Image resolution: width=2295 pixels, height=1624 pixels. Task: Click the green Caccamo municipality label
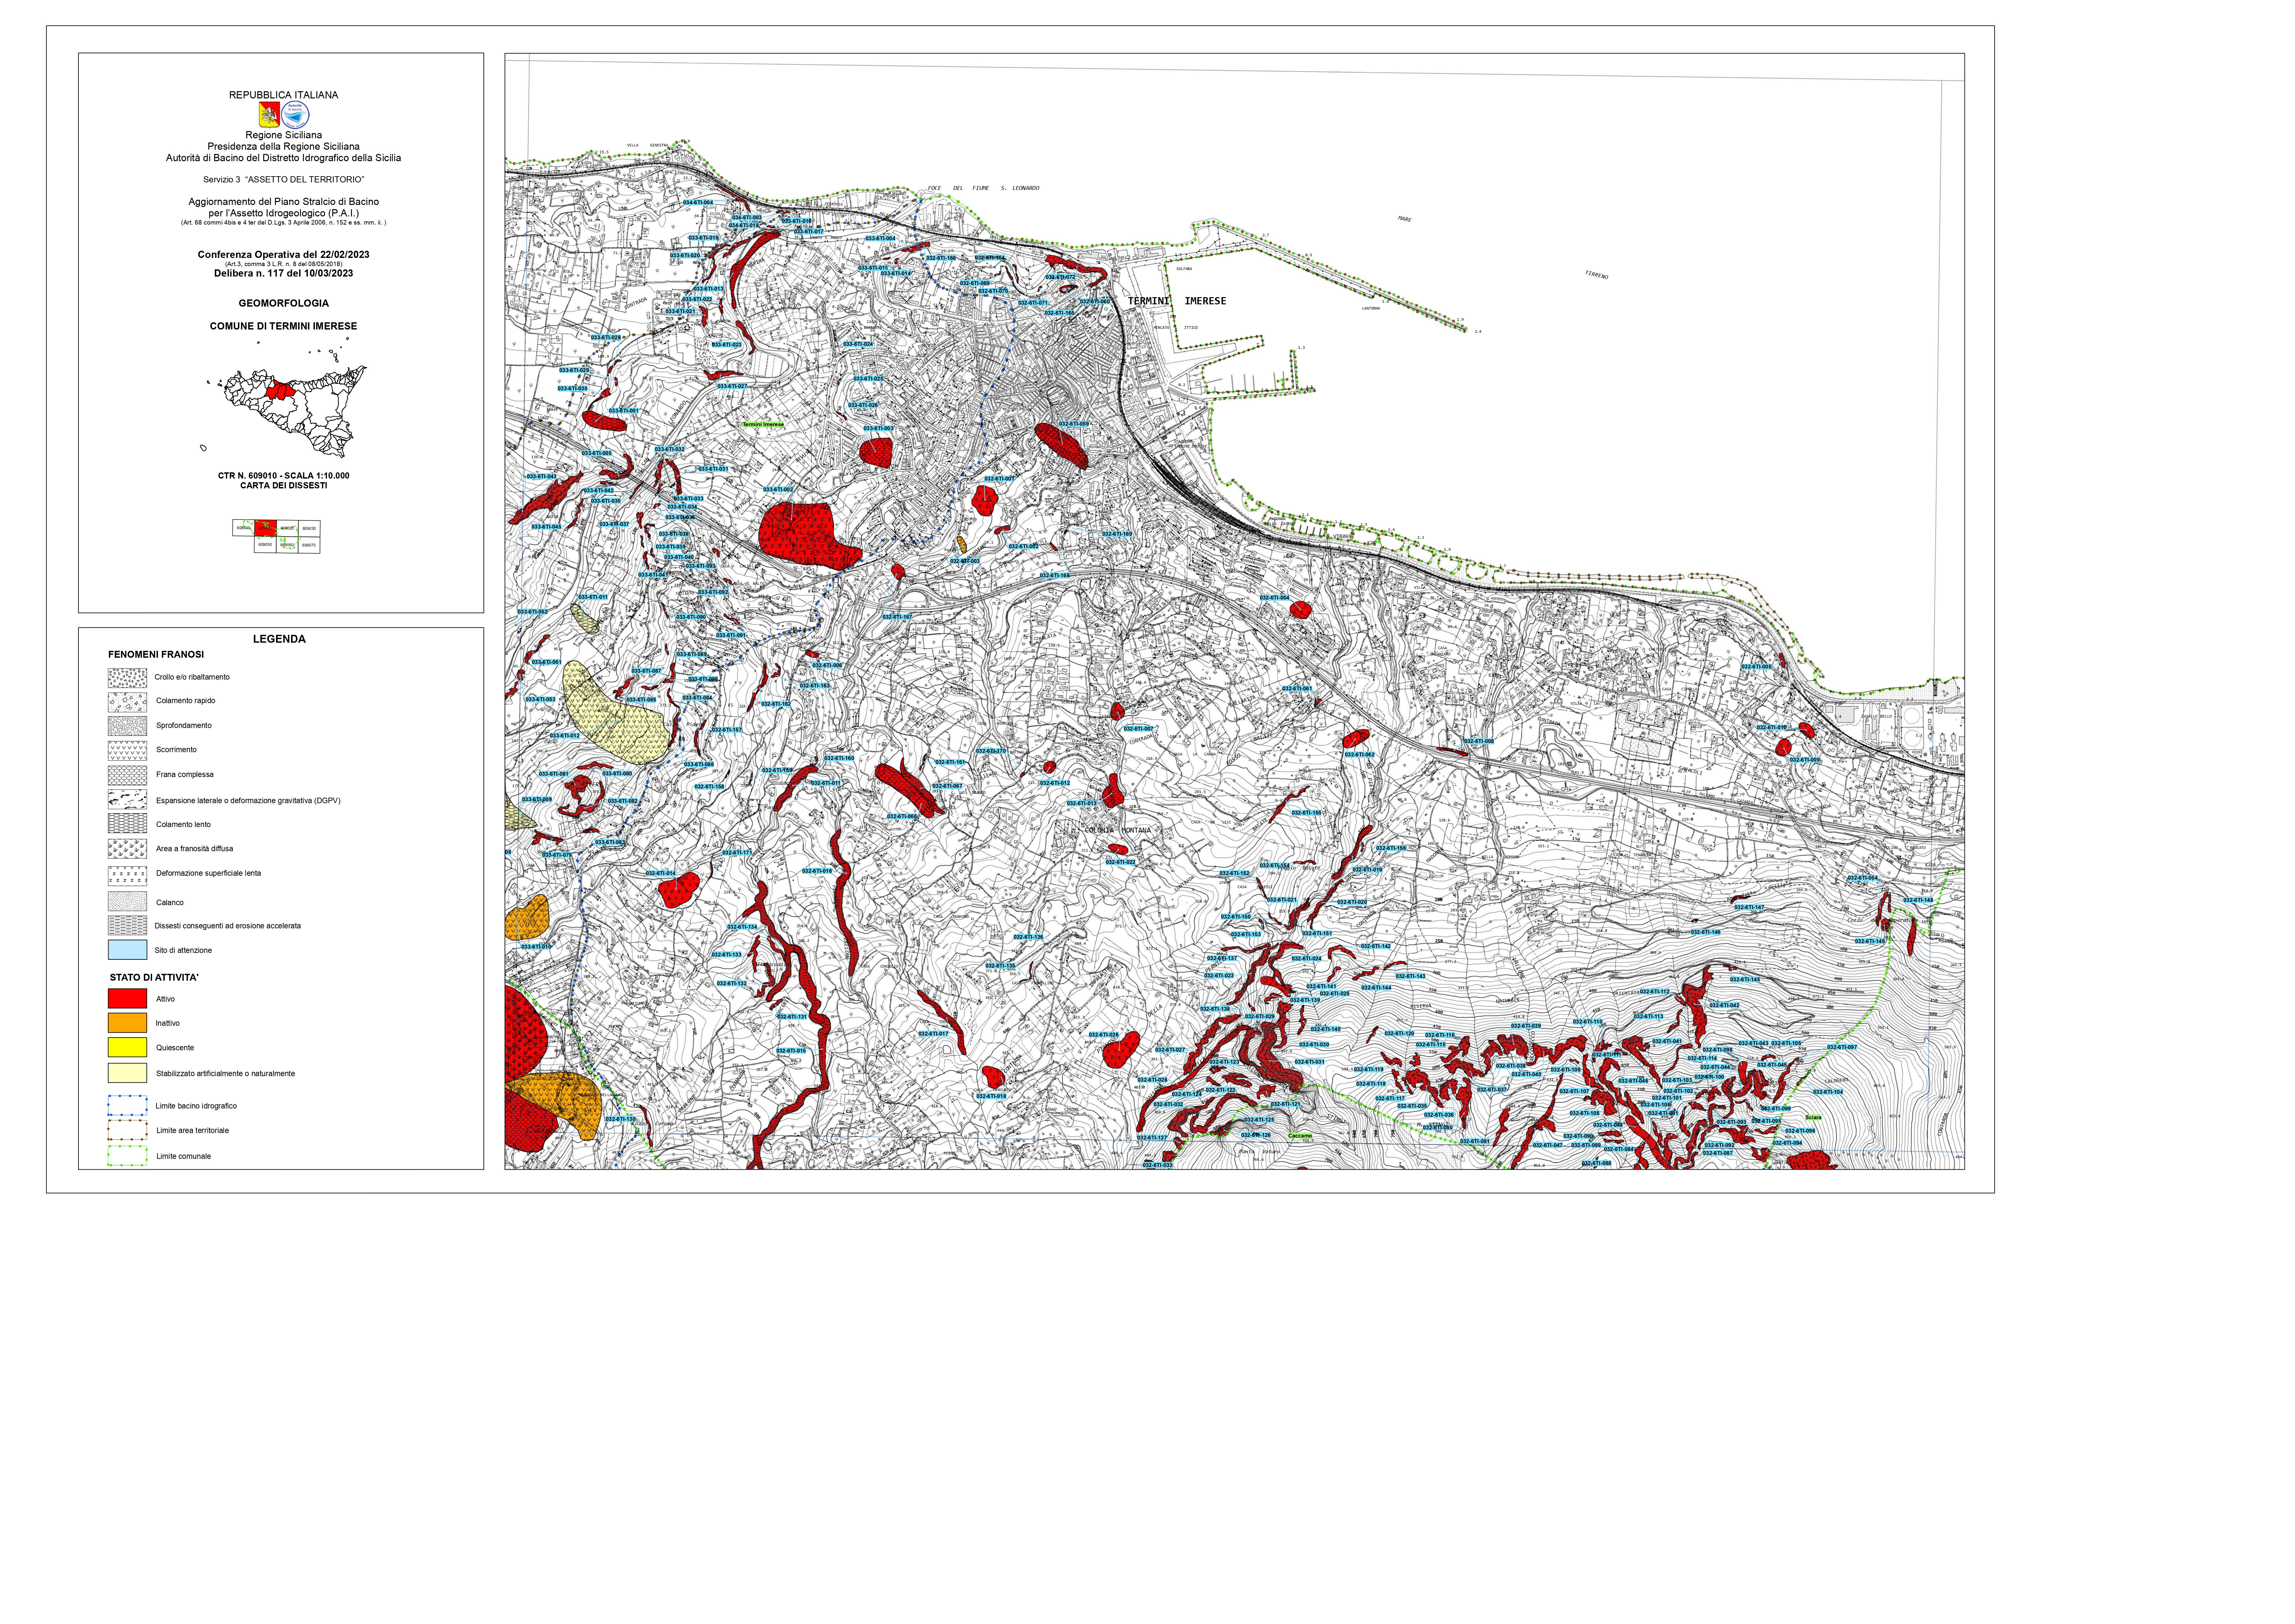coord(1300,1136)
